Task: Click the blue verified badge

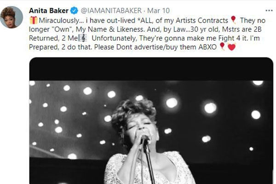Action: click(72, 10)
